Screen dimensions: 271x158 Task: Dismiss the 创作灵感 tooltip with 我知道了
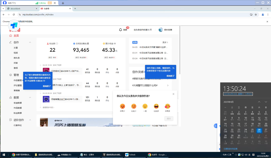pyautogui.click(x=170, y=76)
